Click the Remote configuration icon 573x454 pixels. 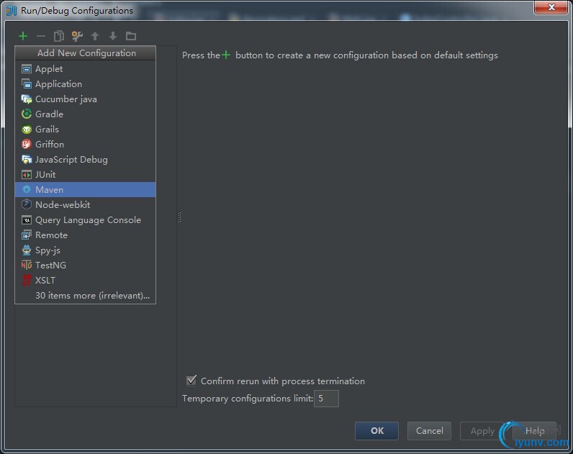click(27, 235)
